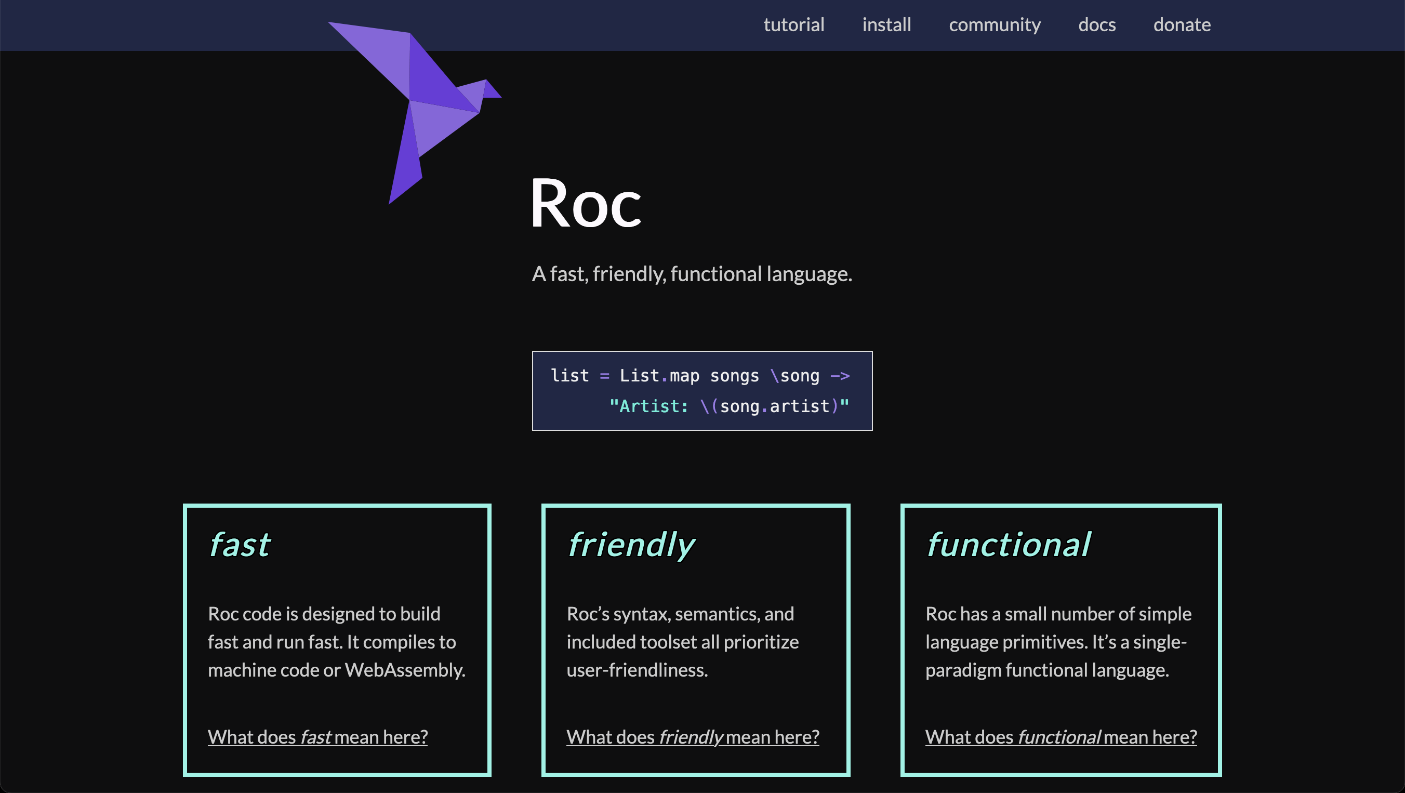Go to the install page

pyautogui.click(x=886, y=25)
